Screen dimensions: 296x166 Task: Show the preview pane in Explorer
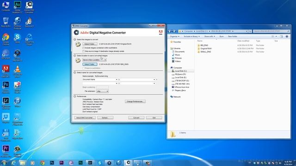281,36
